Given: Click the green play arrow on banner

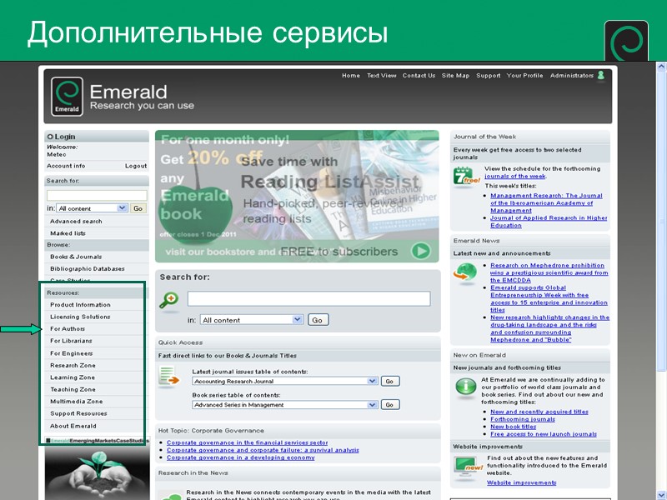Looking at the screenshot, I should [421, 251].
